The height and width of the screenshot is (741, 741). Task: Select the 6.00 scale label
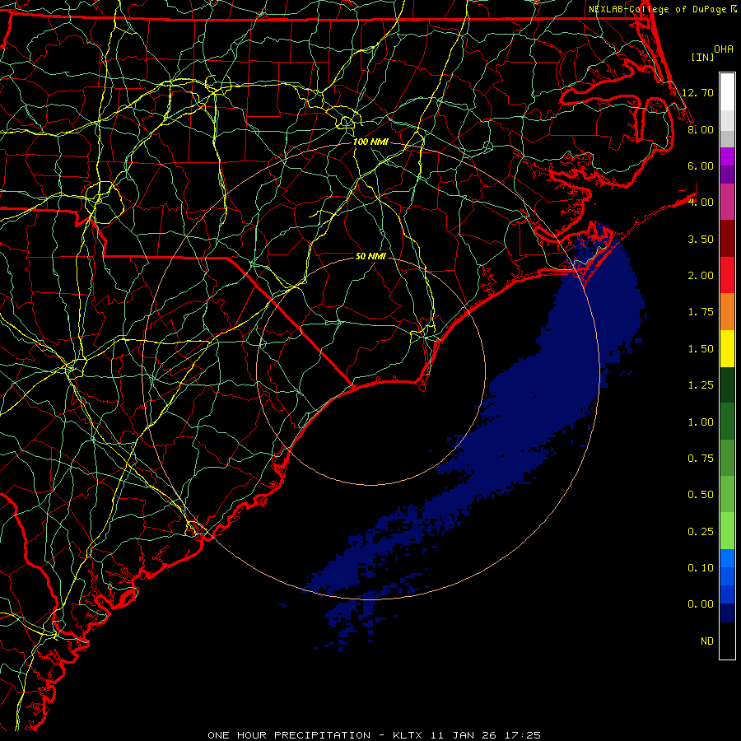tap(701, 165)
